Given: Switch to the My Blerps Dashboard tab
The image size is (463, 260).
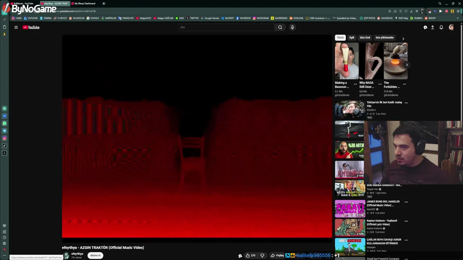Looking at the screenshot, I should coord(85,4).
